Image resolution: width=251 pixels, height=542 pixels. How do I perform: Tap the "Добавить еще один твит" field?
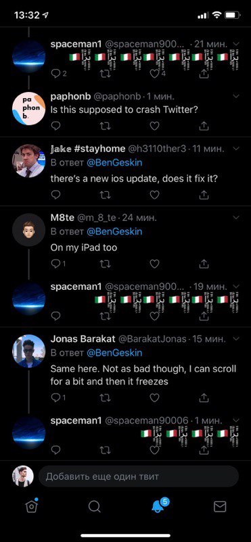click(x=139, y=476)
